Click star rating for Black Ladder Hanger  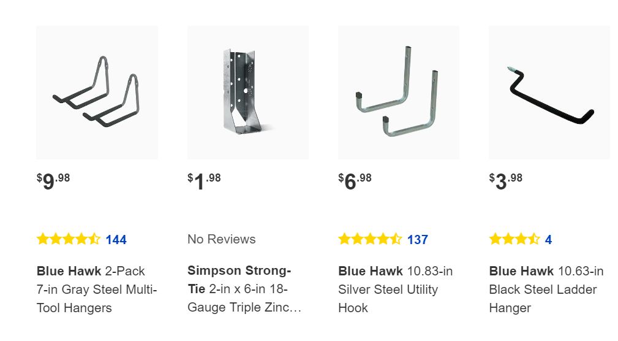point(514,239)
